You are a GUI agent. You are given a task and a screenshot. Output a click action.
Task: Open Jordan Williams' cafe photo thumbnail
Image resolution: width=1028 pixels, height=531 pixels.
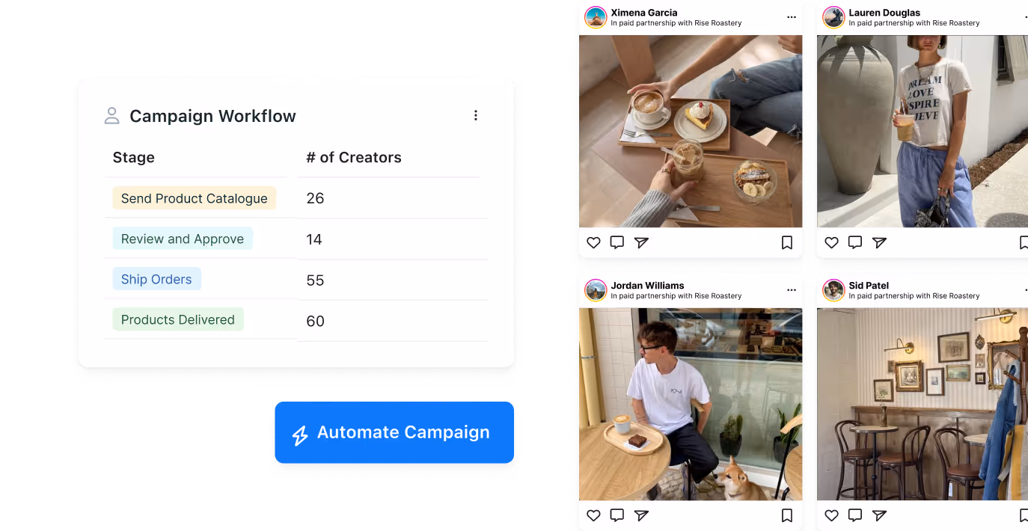pos(691,404)
